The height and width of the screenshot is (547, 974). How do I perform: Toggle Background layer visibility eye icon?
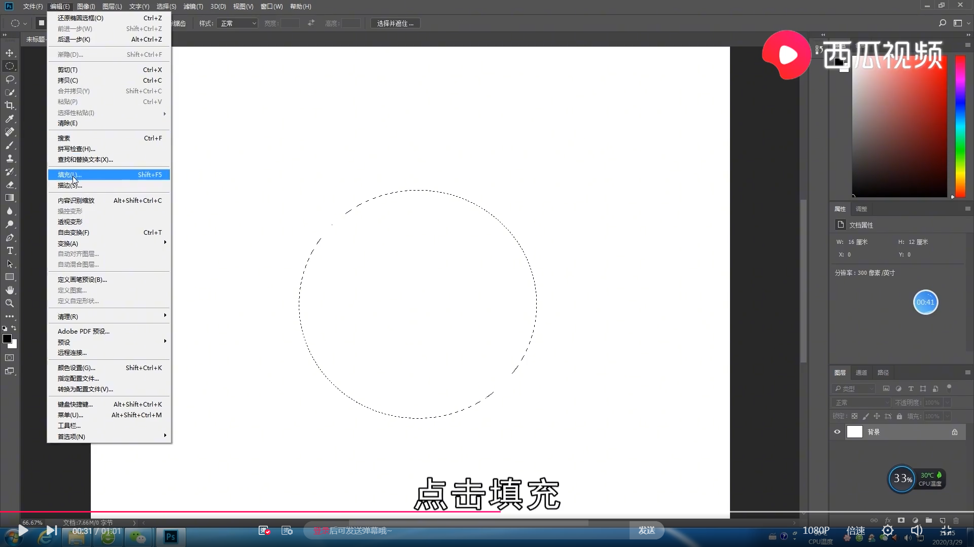click(x=837, y=431)
